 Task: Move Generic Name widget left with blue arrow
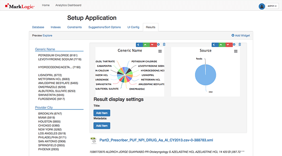139,45
